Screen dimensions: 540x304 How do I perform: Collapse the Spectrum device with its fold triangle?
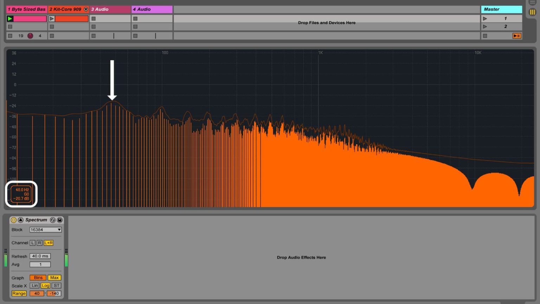click(x=21, y=220)
